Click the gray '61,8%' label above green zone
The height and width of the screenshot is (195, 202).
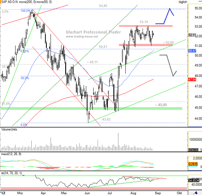[x=6, y=104]
